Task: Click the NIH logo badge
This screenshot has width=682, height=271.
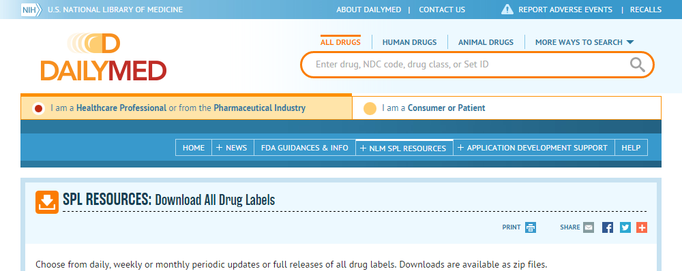Action: tap(31, 10)
